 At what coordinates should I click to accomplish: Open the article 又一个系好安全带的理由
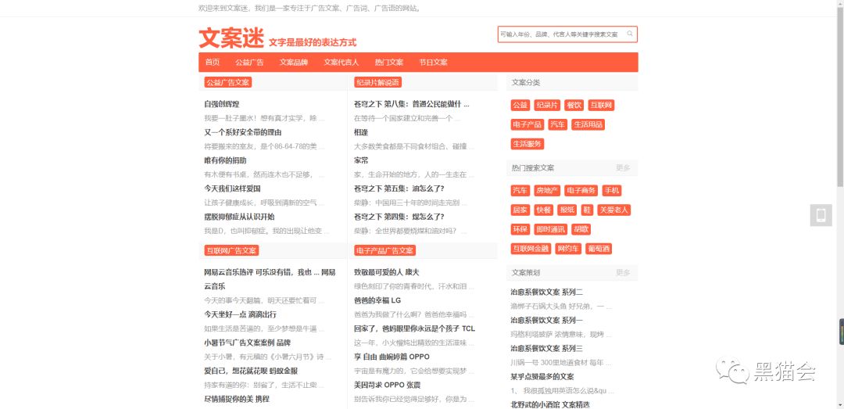243,132
